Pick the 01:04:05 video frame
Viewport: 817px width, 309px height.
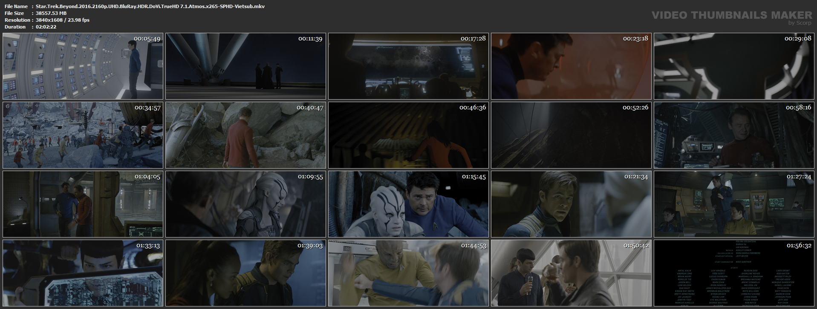[83, 204]
